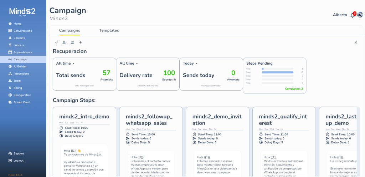Expand the Delivery rate All time dropdown

click(x=129, y=64)
